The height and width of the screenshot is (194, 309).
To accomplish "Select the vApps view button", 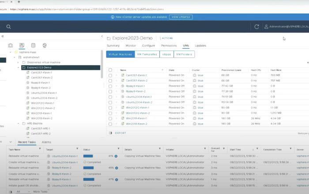I will [166, 54].
